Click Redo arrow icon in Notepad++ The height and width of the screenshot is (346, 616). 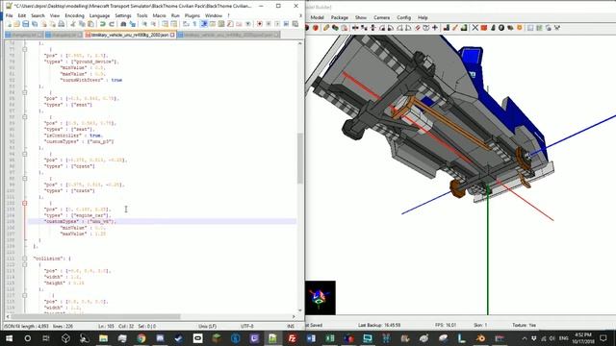tap(112, 24)
